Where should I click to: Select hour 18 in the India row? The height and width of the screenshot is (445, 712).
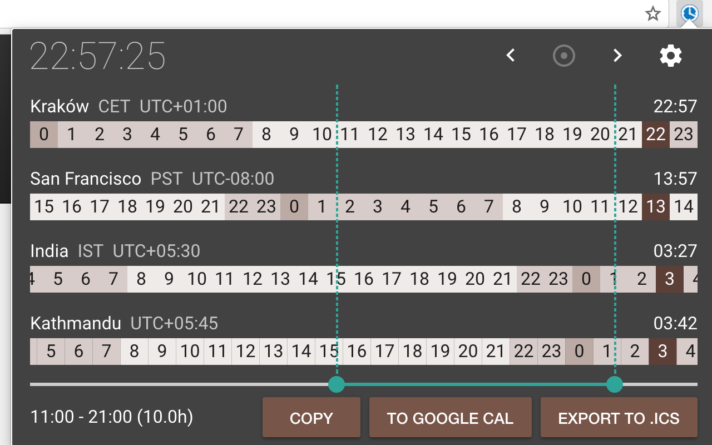tap(419, 279)
